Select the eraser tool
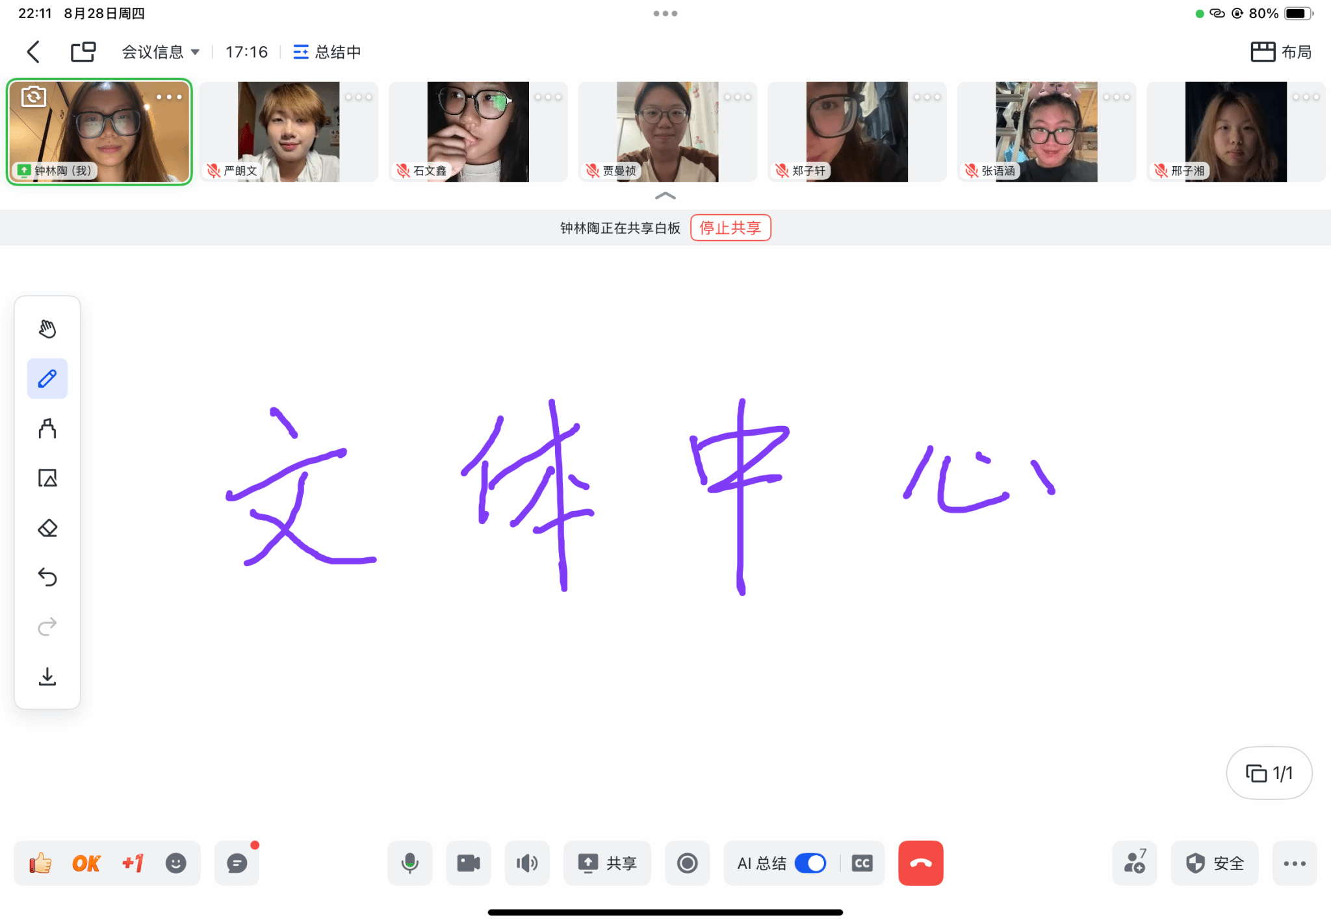 point(47,528)
